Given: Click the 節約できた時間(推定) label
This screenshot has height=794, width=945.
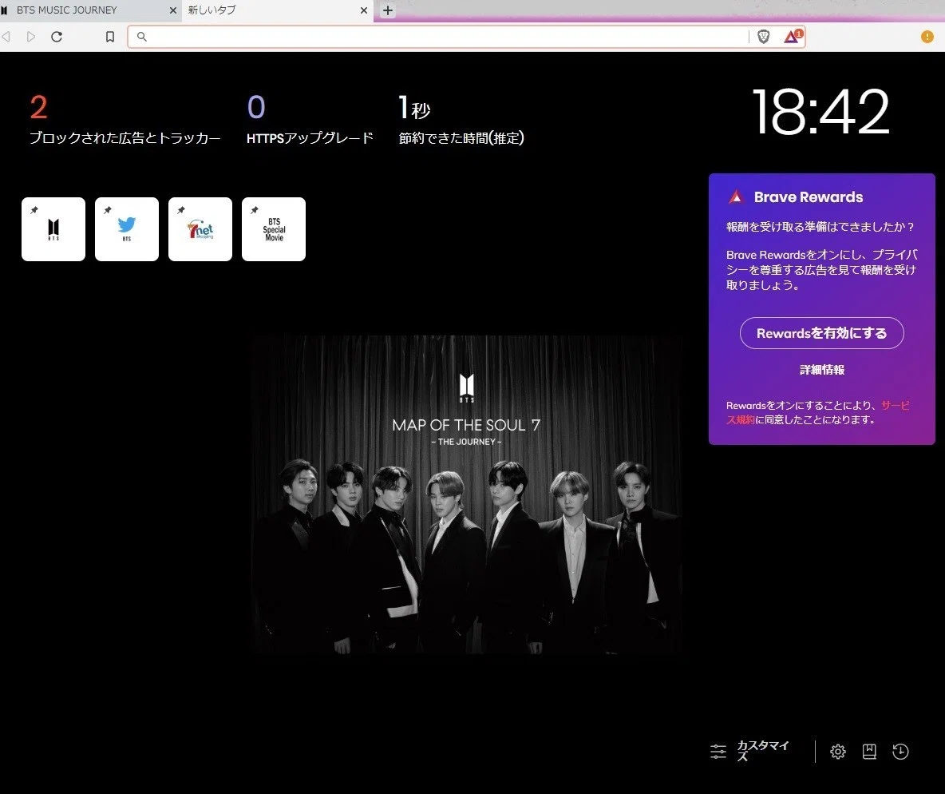Looking at the screenshot, I should (x=461, y=138).
